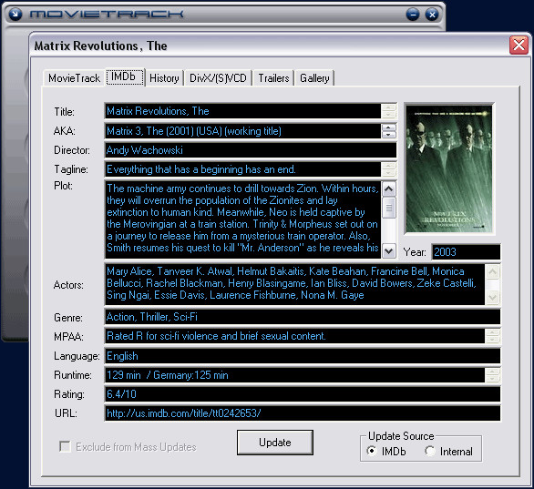The image size is (534, 489).
Task: Click the Matrix Revolutions poster thumbnail
Action: 449,168
